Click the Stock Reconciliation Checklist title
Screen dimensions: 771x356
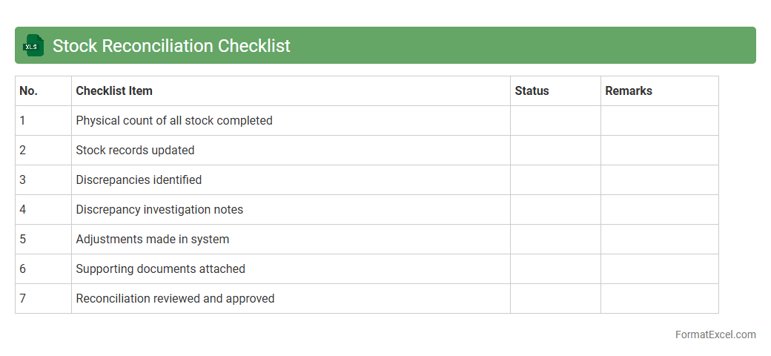coord(171,46)
